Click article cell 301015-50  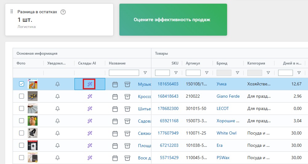196,108
